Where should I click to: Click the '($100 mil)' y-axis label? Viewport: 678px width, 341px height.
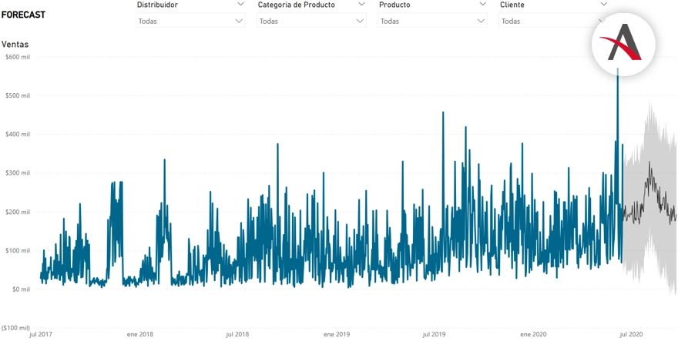click(17, 328)
